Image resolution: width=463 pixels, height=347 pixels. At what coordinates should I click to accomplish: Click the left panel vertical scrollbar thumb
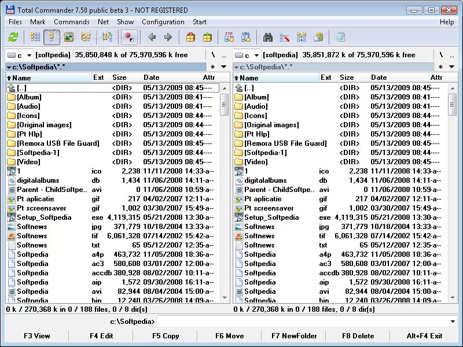tap(224, 105)
